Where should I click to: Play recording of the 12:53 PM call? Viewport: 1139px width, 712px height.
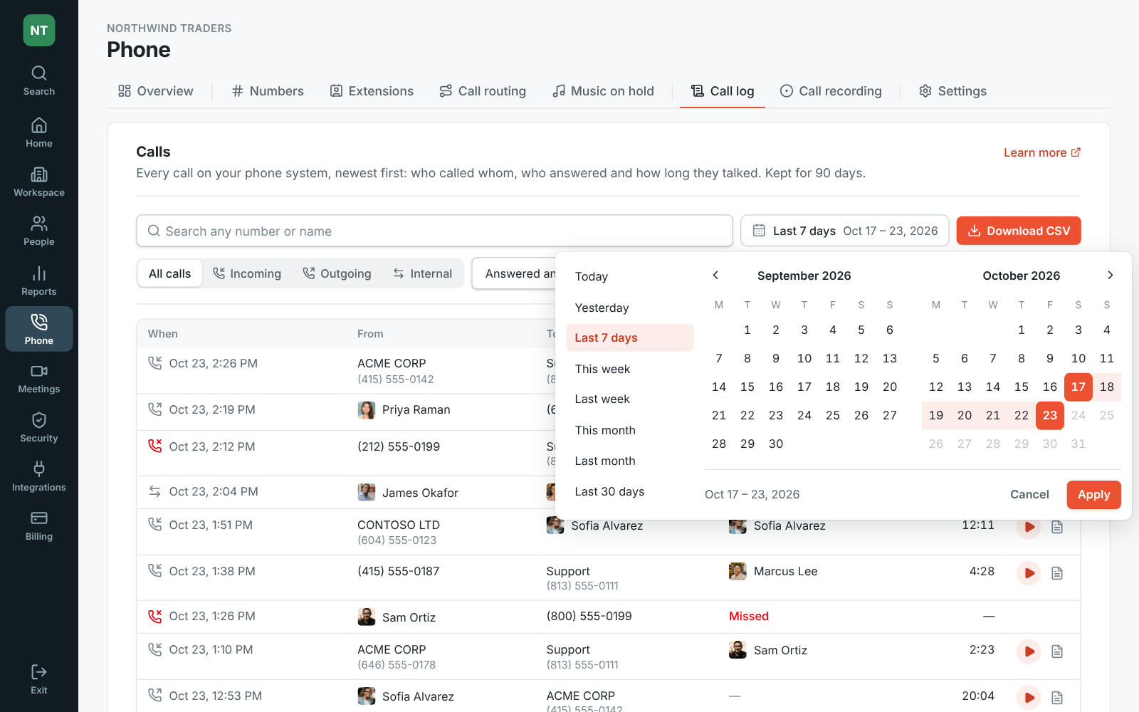point(1029,698)
